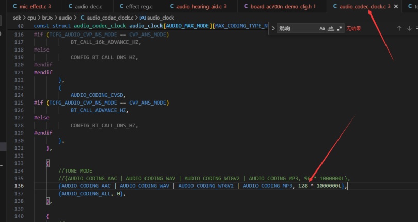418x222 pixels.
Task: Open the effect_reg.c tab
Action: 138,6
